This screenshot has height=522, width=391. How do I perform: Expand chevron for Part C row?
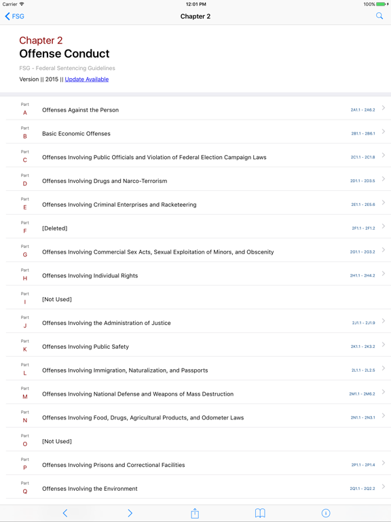[384, 155]
